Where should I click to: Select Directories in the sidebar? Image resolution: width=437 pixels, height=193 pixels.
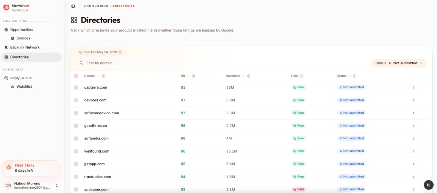click(x=32, y=57)
